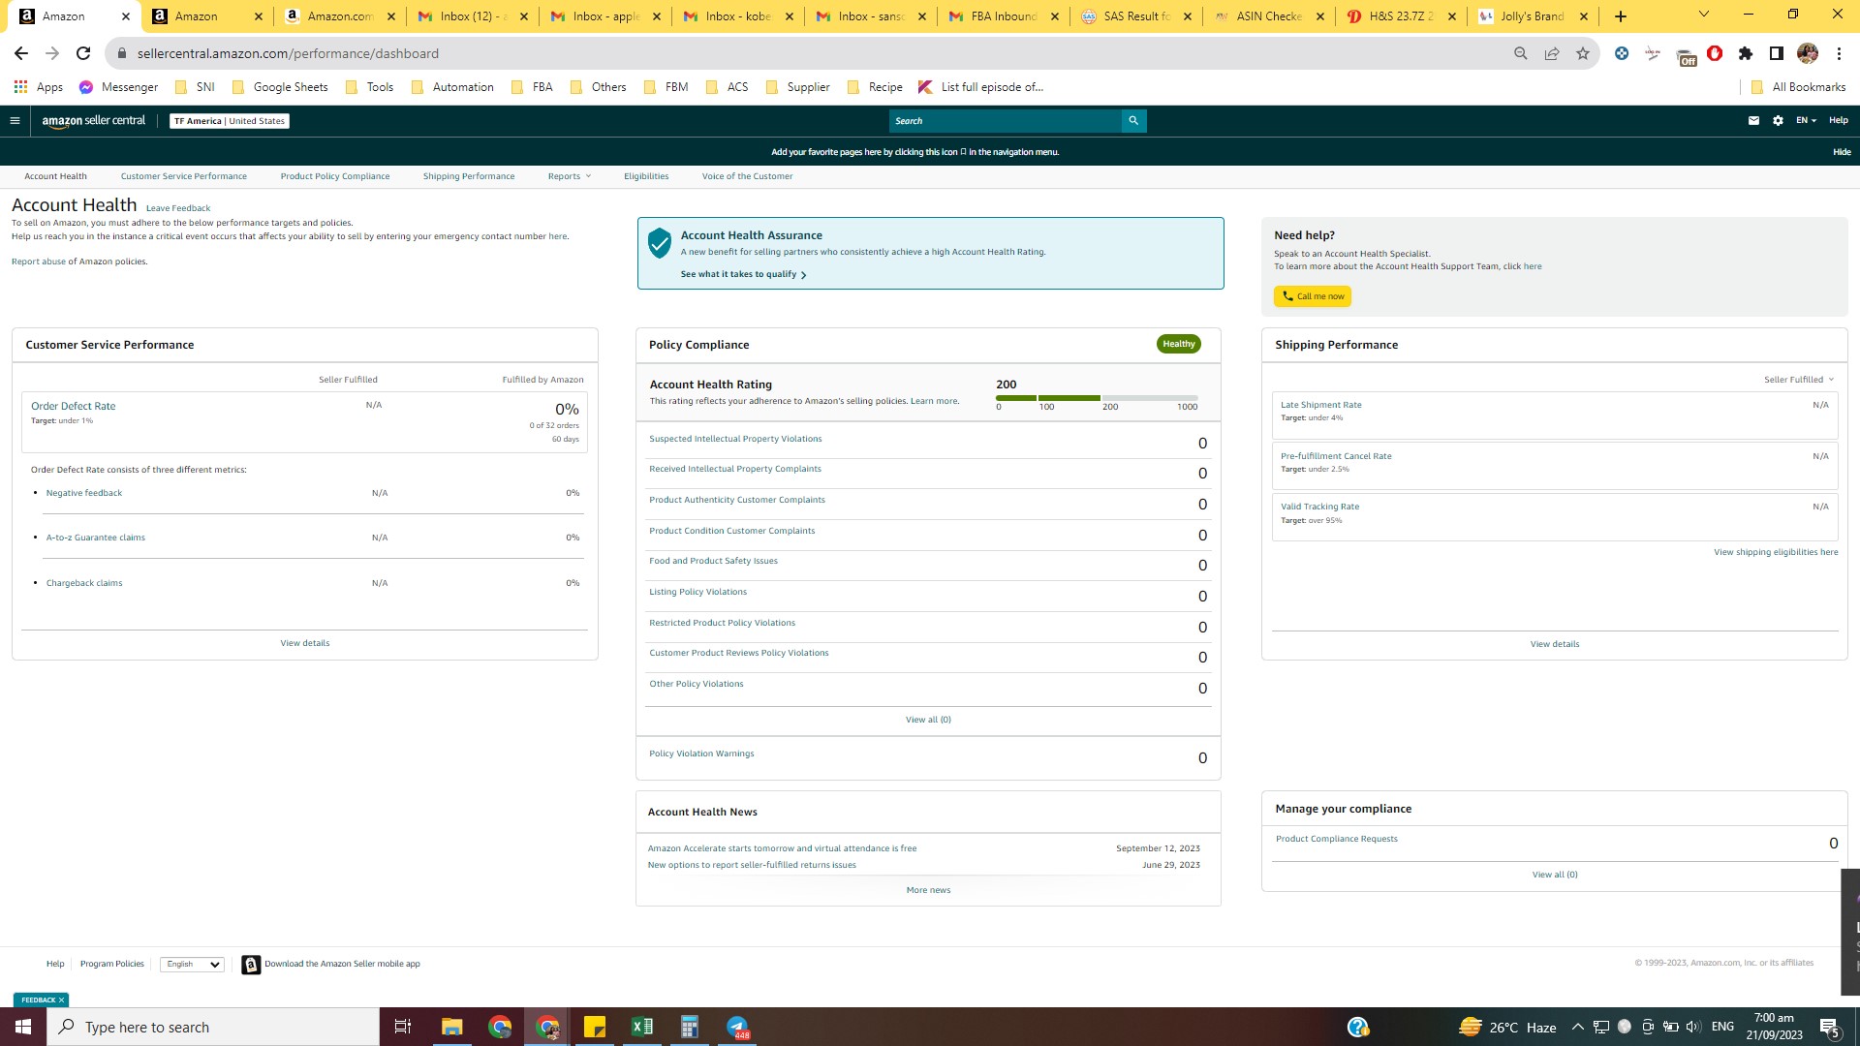Open the Negative feedback metric link

(x=84, y=493)
